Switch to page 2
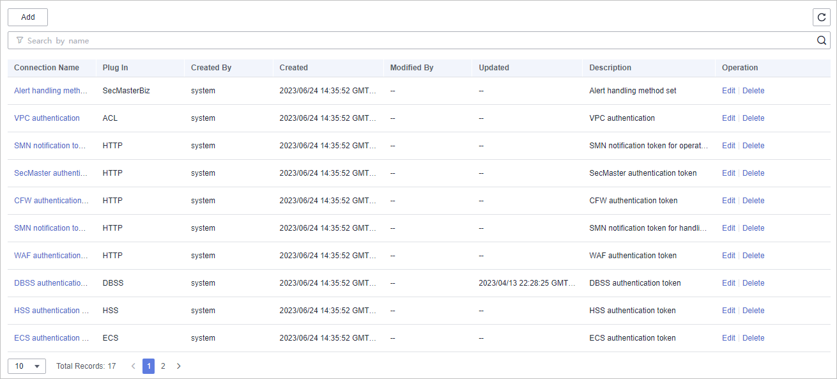Screen dimensions: 837x379 [163, 366]
